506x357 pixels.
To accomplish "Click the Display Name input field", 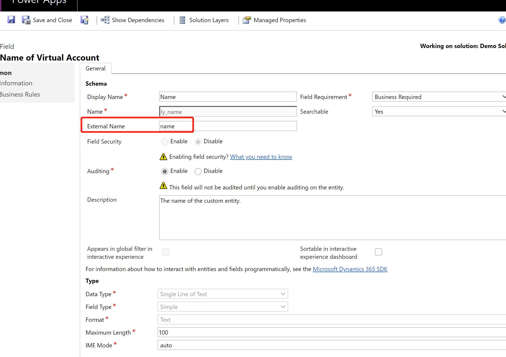I will click(x=228, y=97).
